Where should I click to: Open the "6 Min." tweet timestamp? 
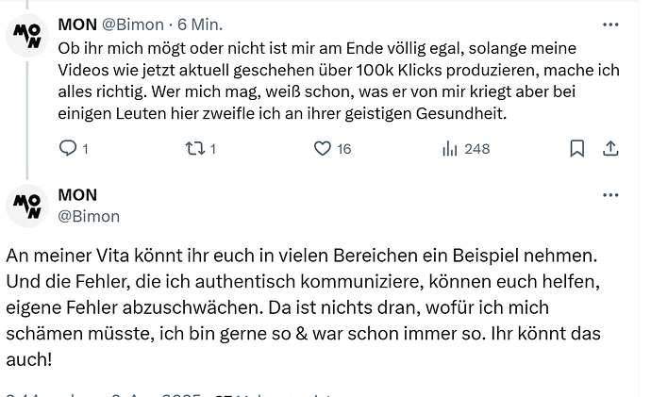[200, 25]
